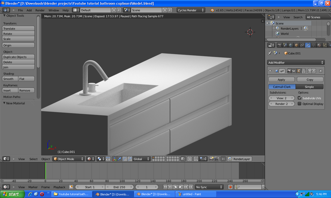Collapse the Subsurf modifier panel arrow
This screenshot has width=331, height=198.
[x=270, y=71]
